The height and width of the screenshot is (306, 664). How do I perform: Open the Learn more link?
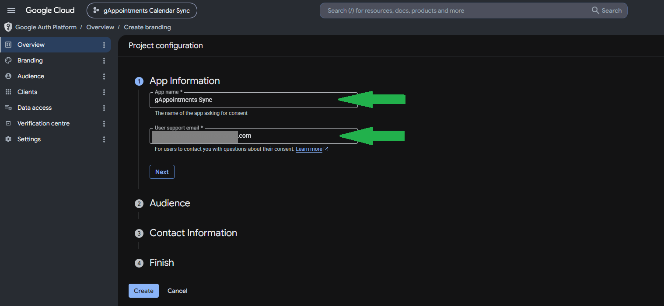(x=312, y=149)
